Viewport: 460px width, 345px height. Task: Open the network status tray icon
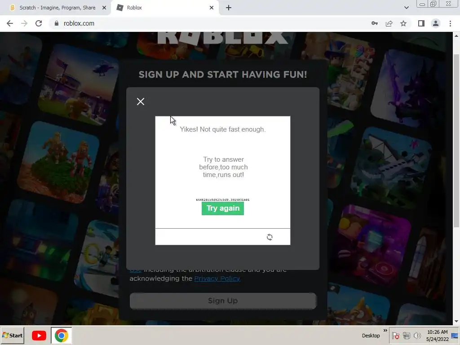click(406, 336)
